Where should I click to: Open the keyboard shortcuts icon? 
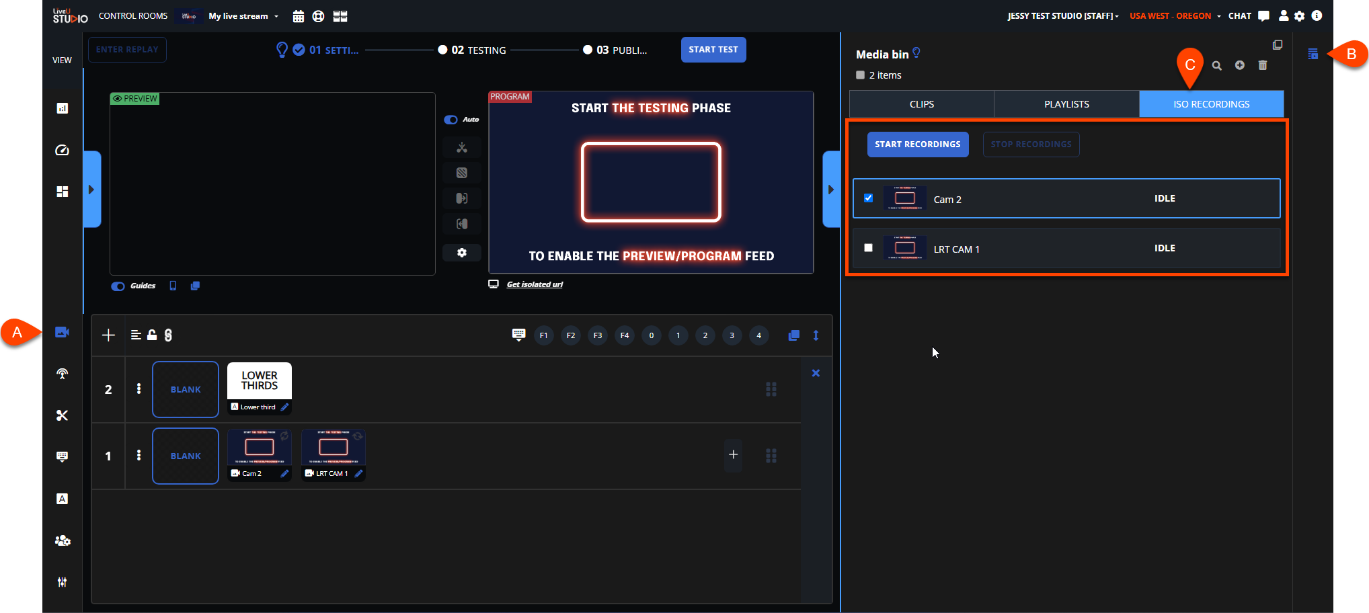coord(518,335)
